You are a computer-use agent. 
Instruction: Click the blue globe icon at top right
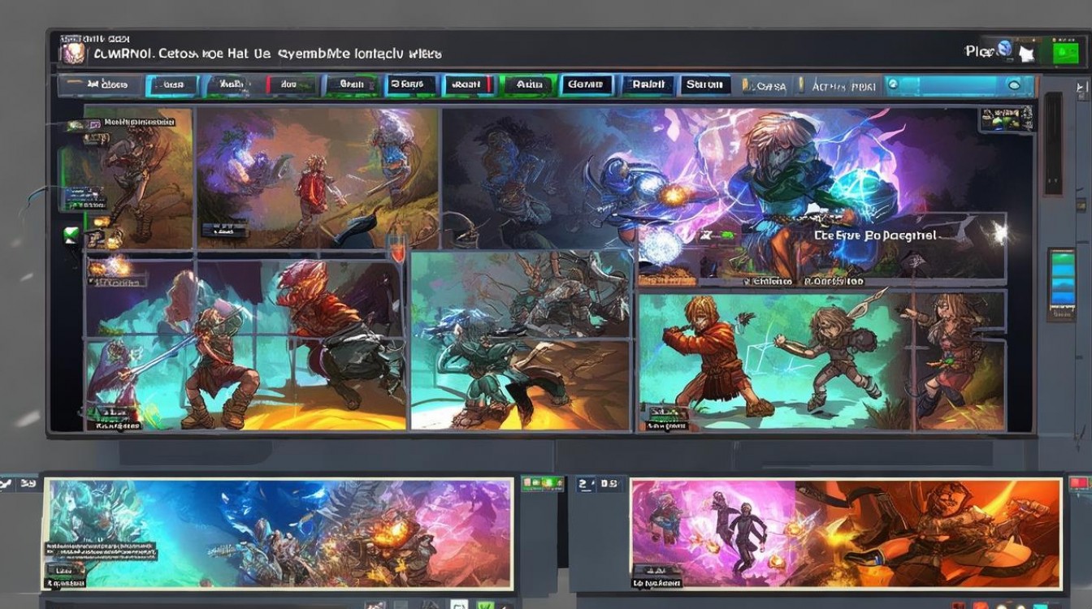(x=1005, y=50)
